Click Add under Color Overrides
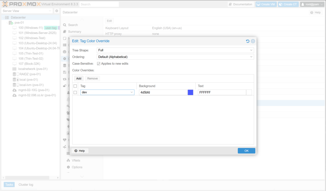The width and height of the screenshot is (326, 191). click(x=79, y=78)
